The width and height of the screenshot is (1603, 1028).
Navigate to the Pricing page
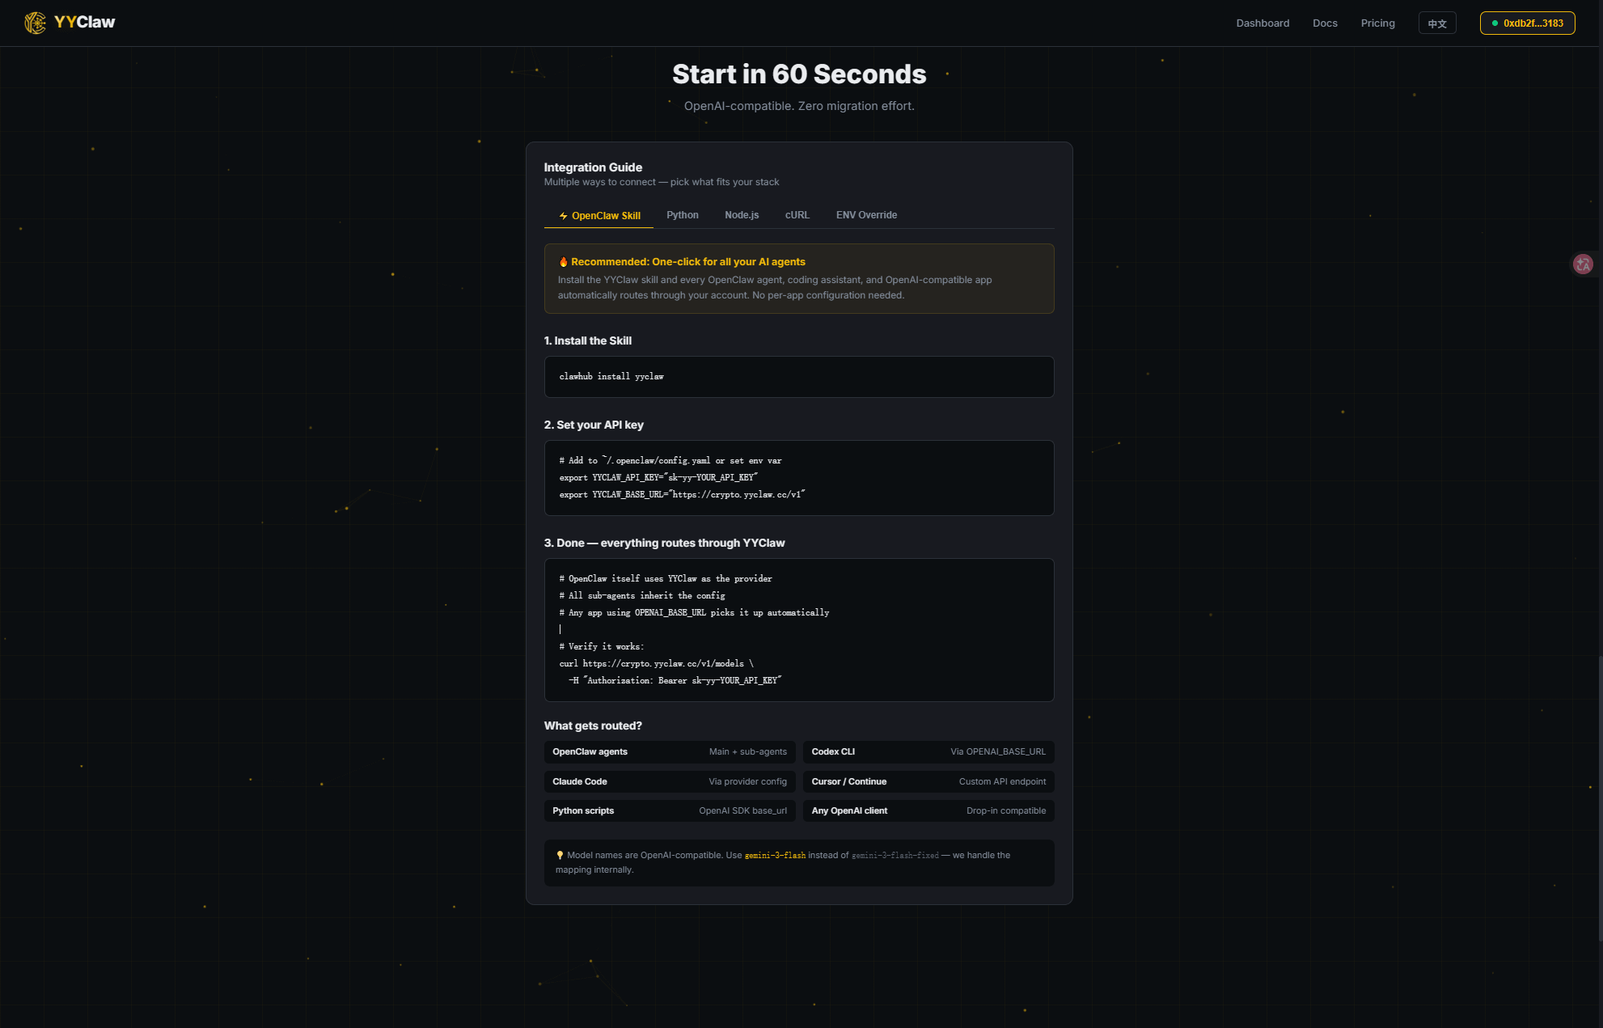click(x=1377, y=23)
